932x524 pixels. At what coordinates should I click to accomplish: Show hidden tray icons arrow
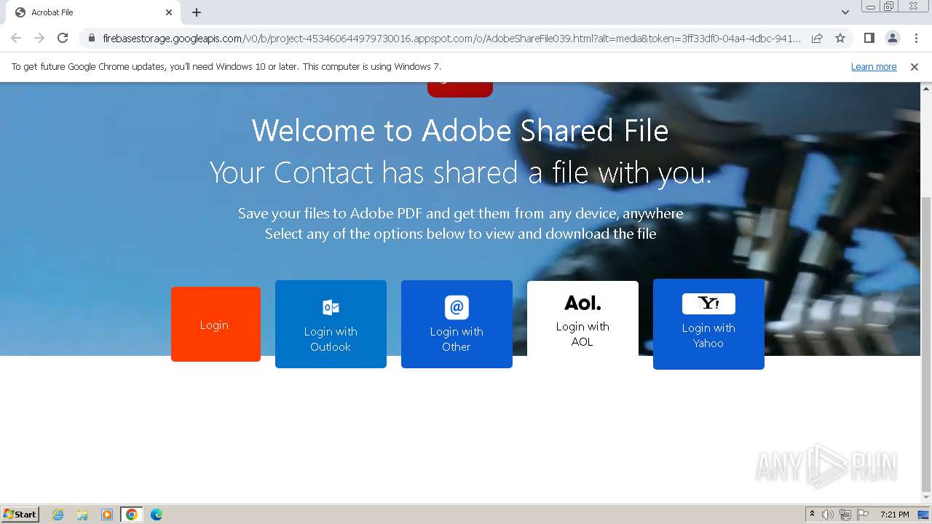tap(812, 515)
